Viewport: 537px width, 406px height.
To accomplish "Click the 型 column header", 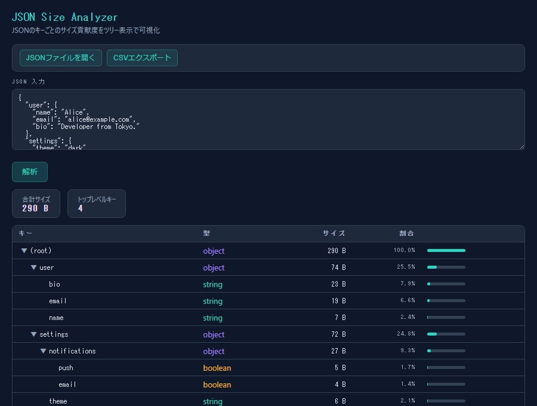I will point(206,233).
